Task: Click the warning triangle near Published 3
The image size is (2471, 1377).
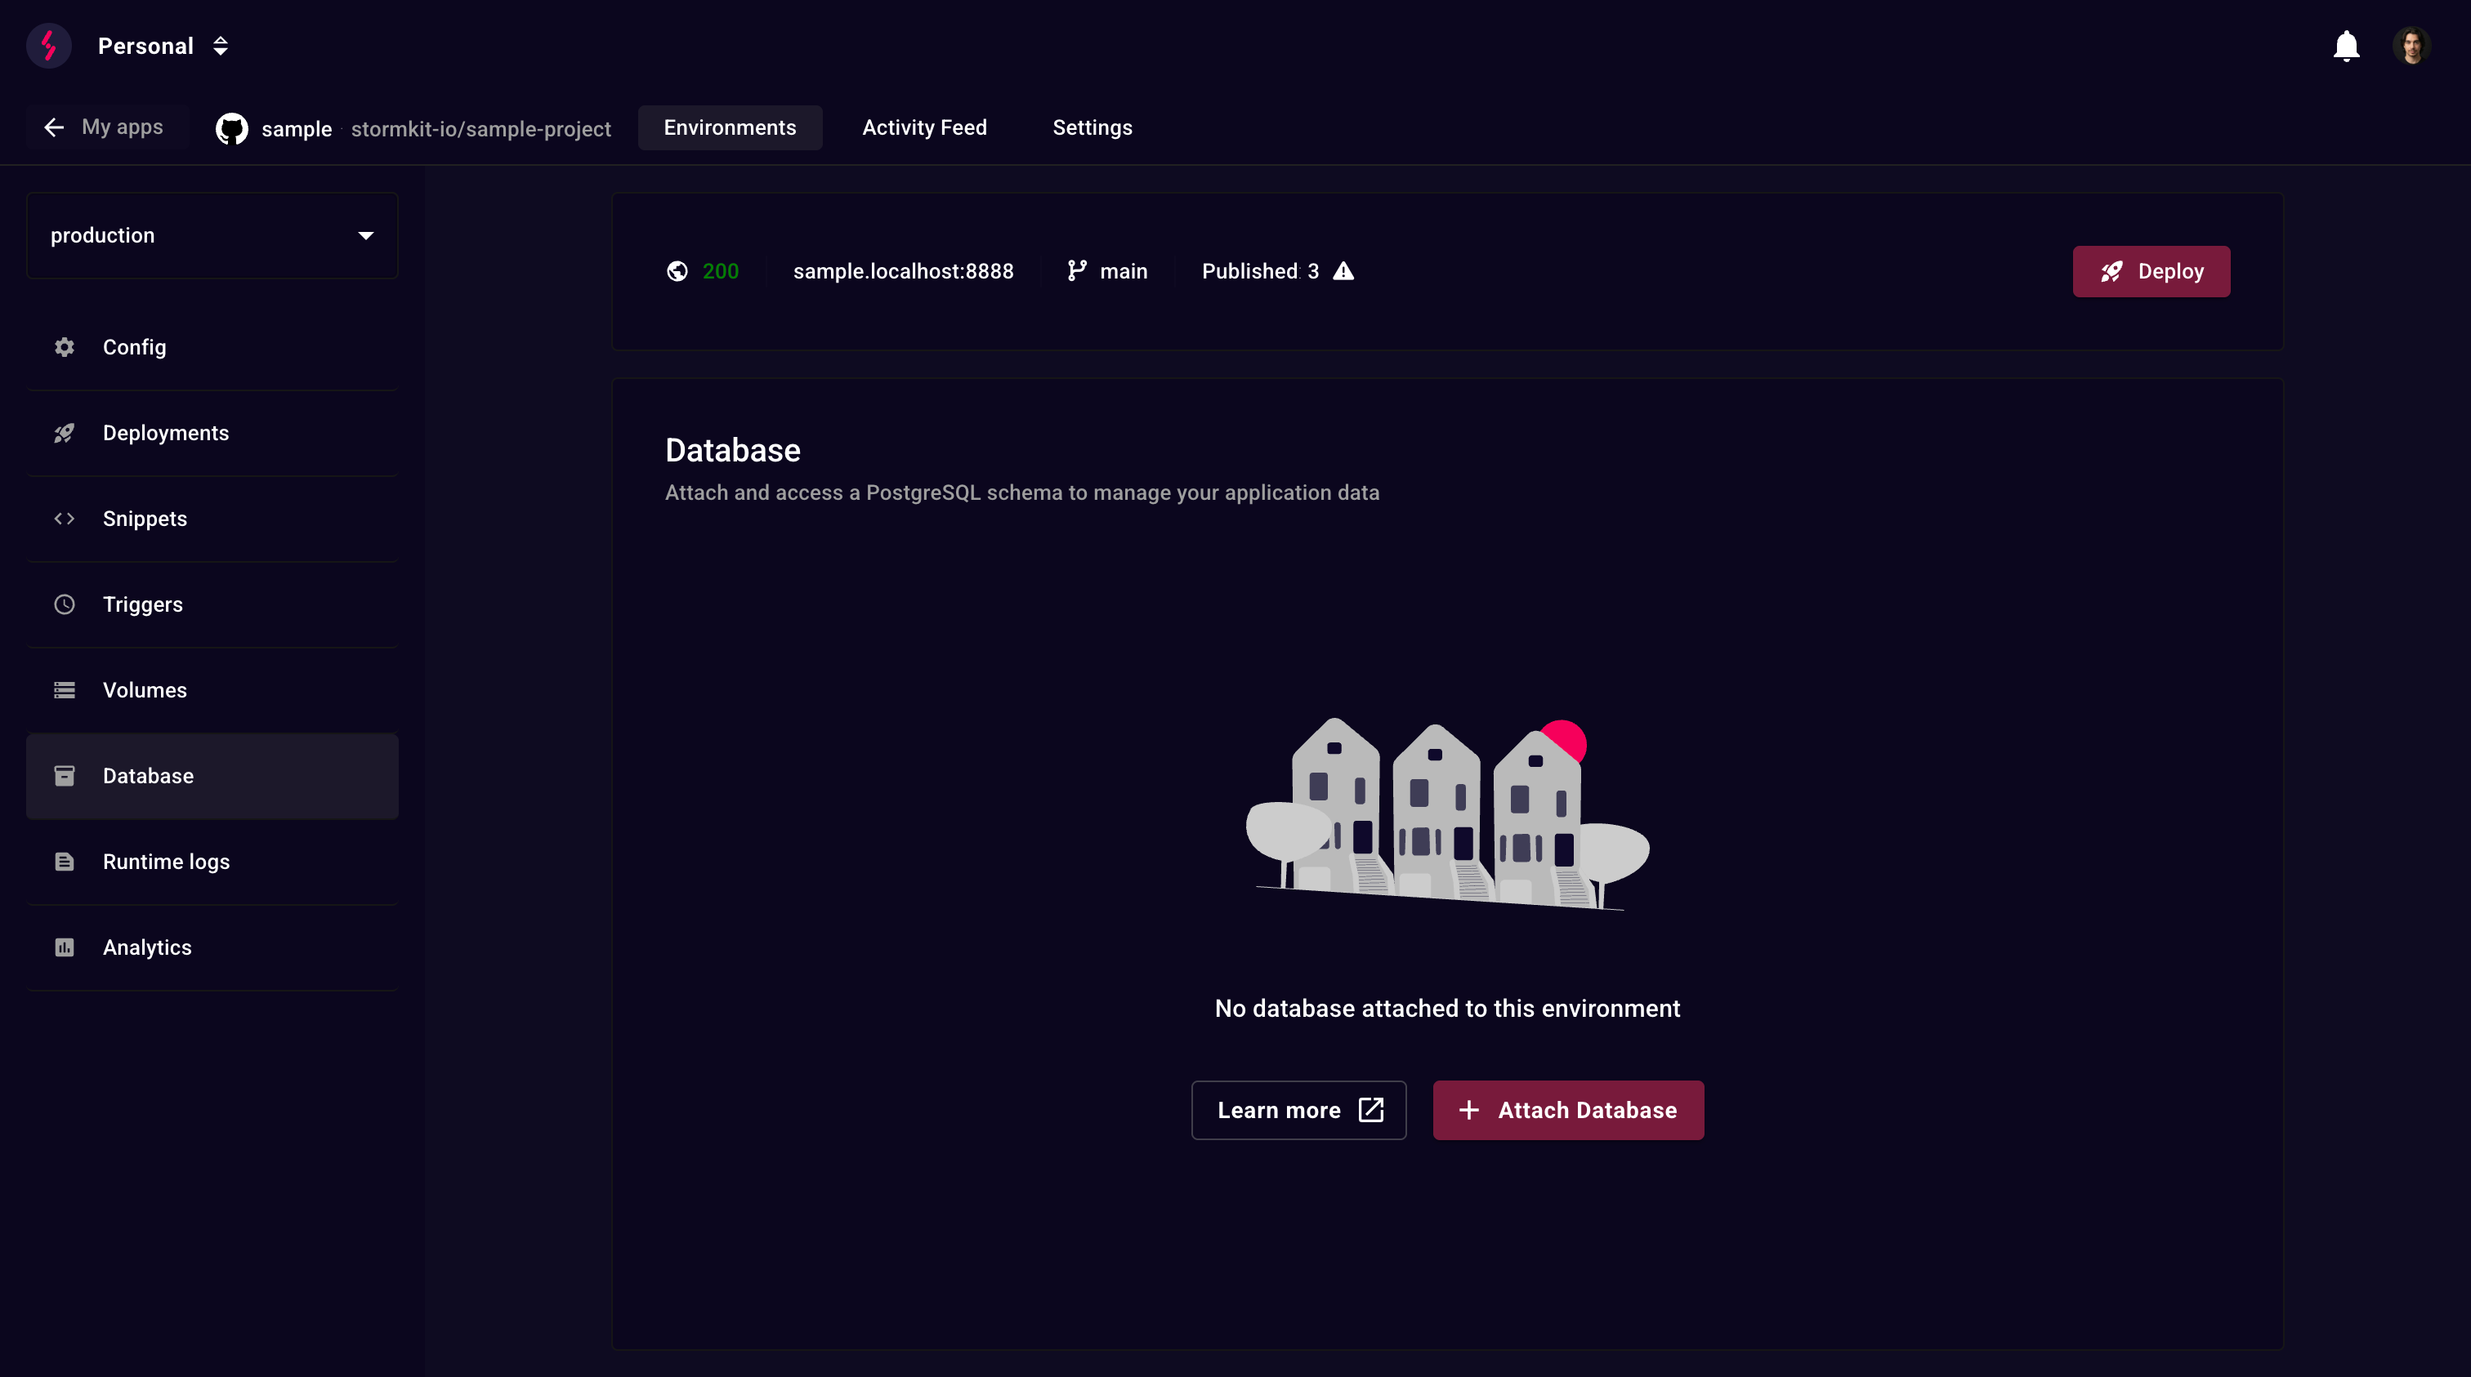Action: pos(1343,271)
